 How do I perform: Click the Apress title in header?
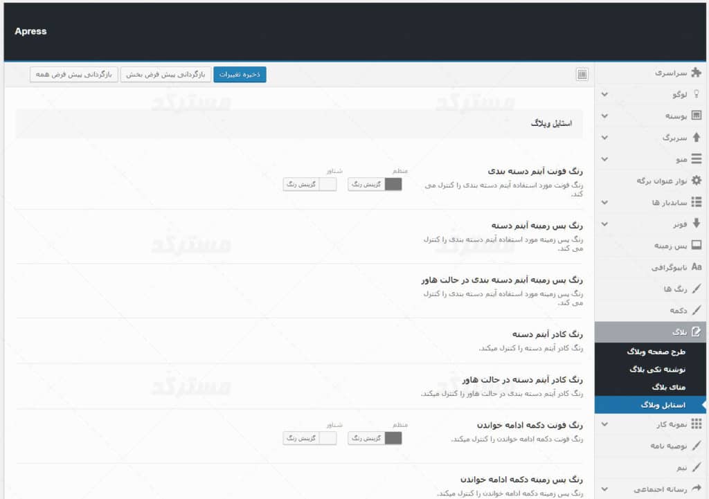coord(30,31)
